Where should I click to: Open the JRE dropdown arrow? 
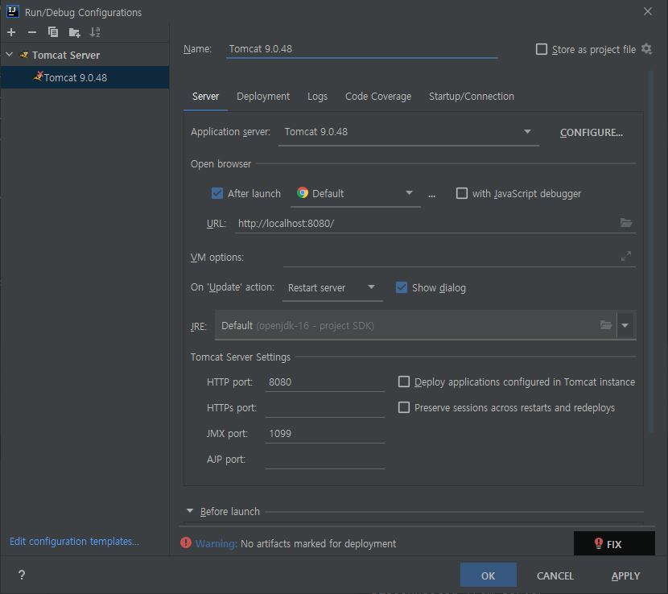(x=625, y=325)
